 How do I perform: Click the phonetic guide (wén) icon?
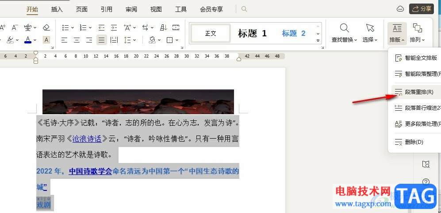pyautogui.click(x=27, y=27)
